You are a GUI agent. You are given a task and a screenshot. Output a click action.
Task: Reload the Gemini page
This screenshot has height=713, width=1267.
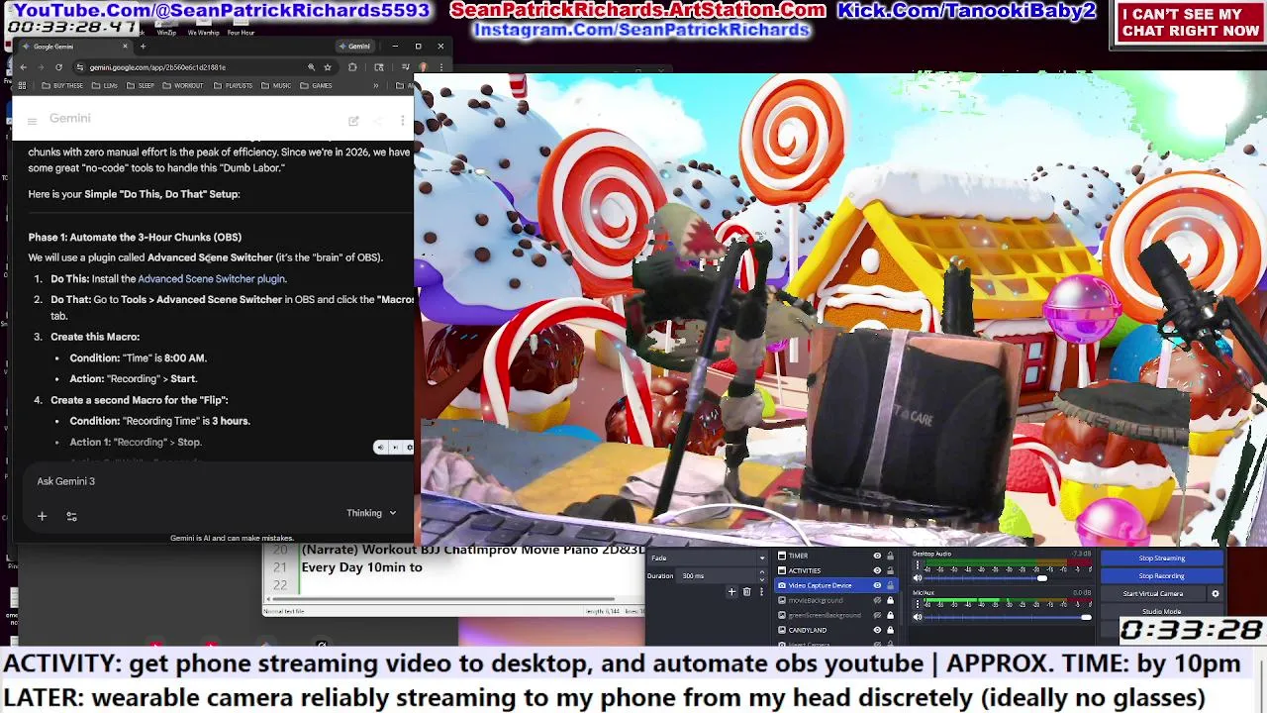[x=59, y=67]
